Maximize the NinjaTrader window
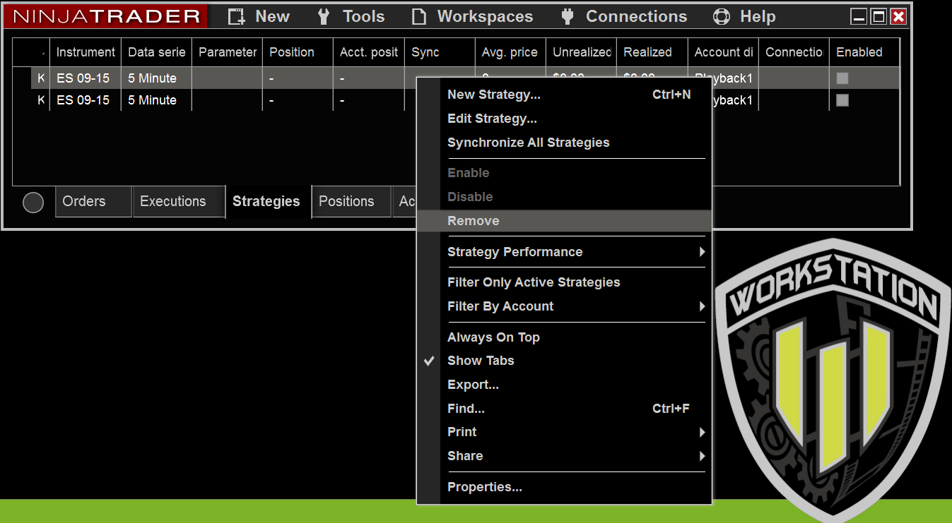The height and width of the screenshot is (523, 952). (878, 17)
